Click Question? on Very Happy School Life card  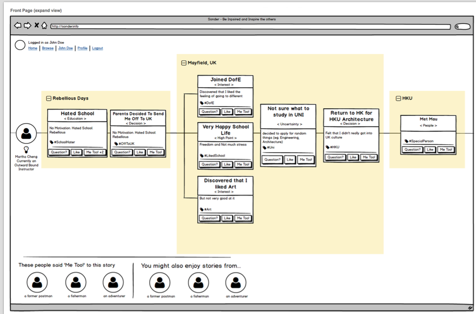210,164
